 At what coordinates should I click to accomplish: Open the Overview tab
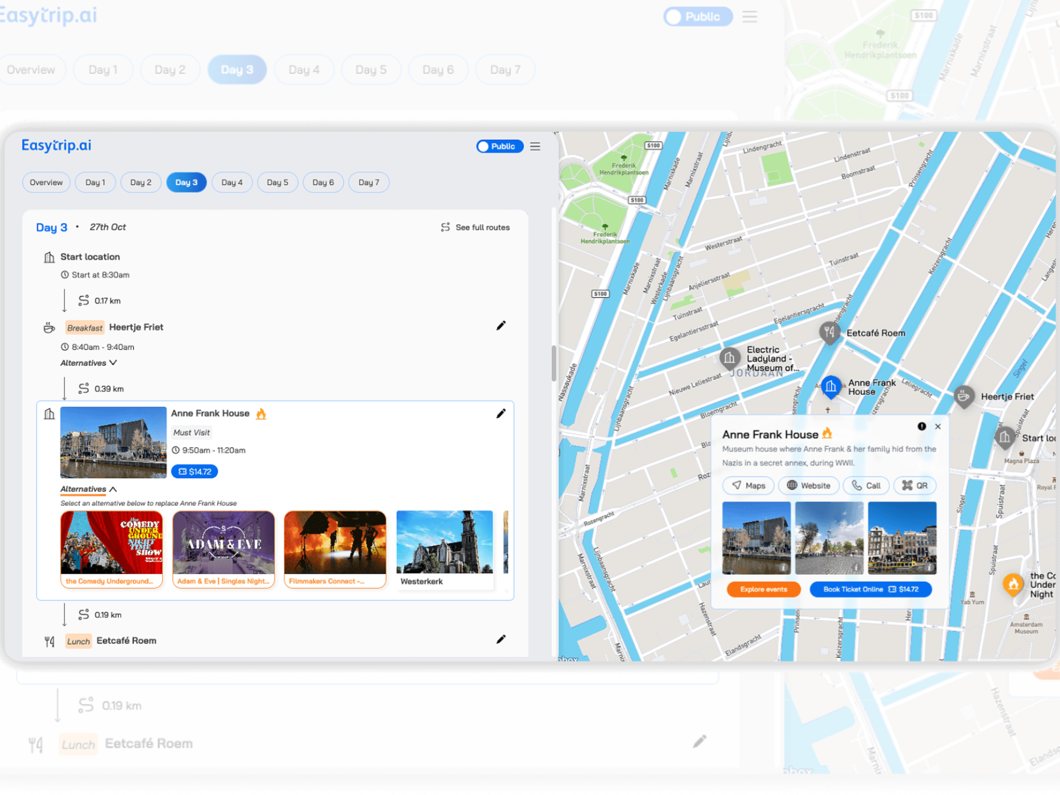pos(46,183)
